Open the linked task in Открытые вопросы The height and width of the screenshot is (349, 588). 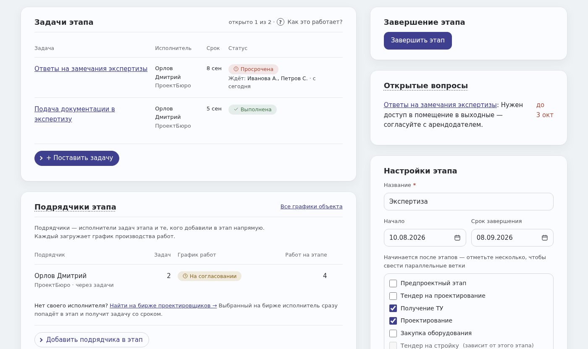pos(440,105)
